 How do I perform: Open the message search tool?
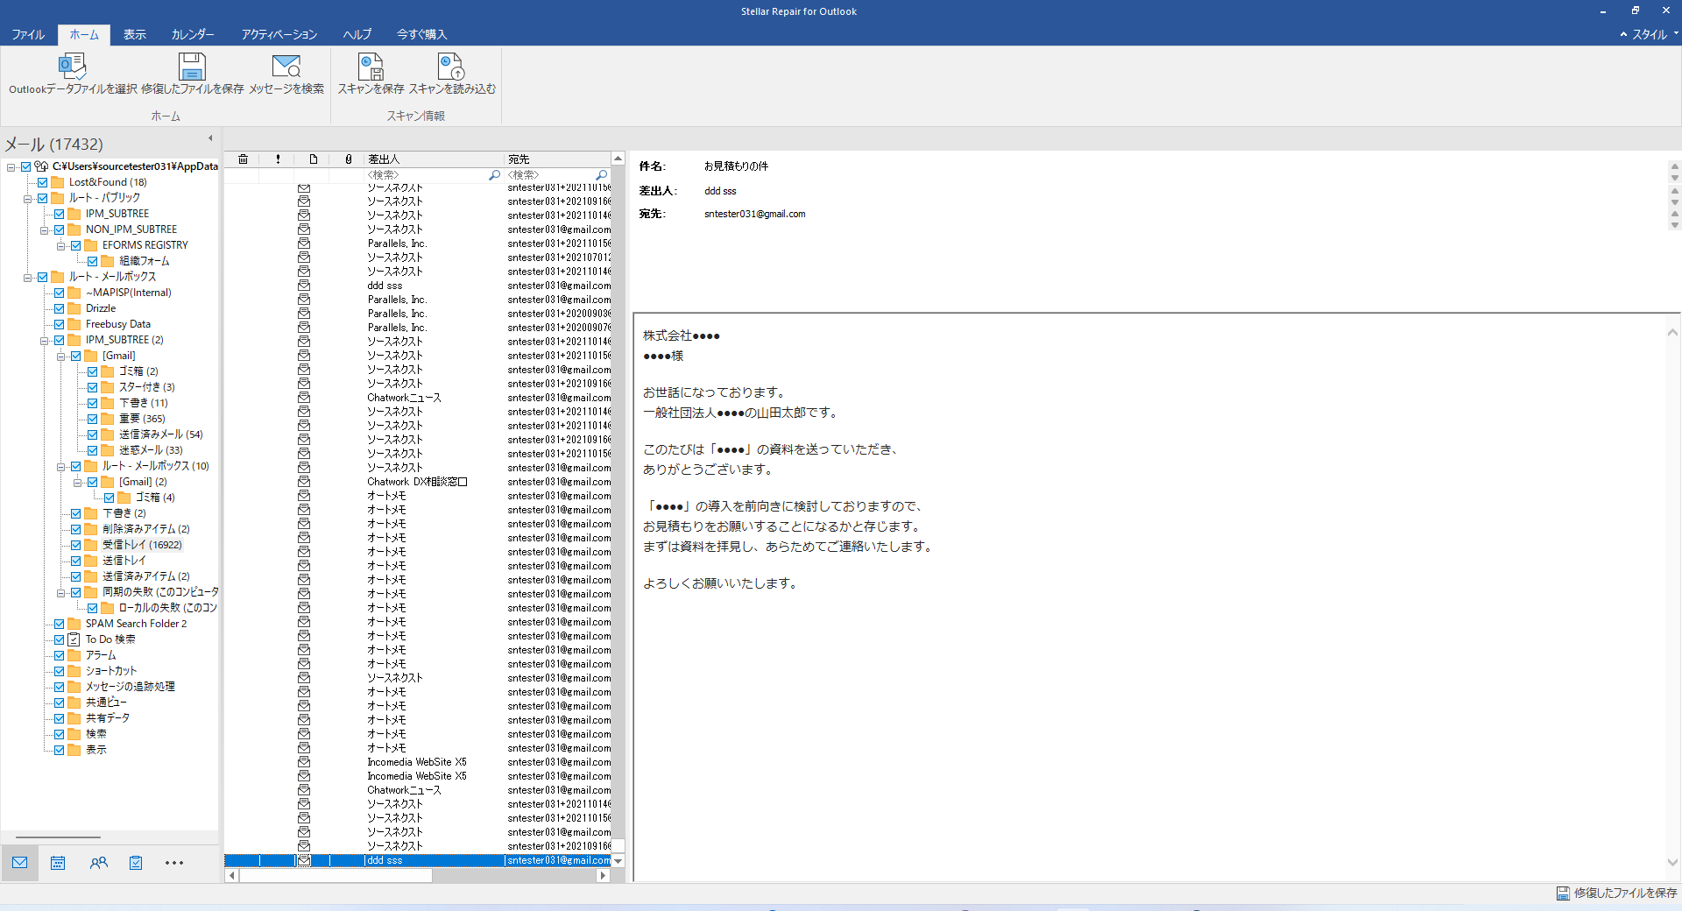tap(286, 67)
